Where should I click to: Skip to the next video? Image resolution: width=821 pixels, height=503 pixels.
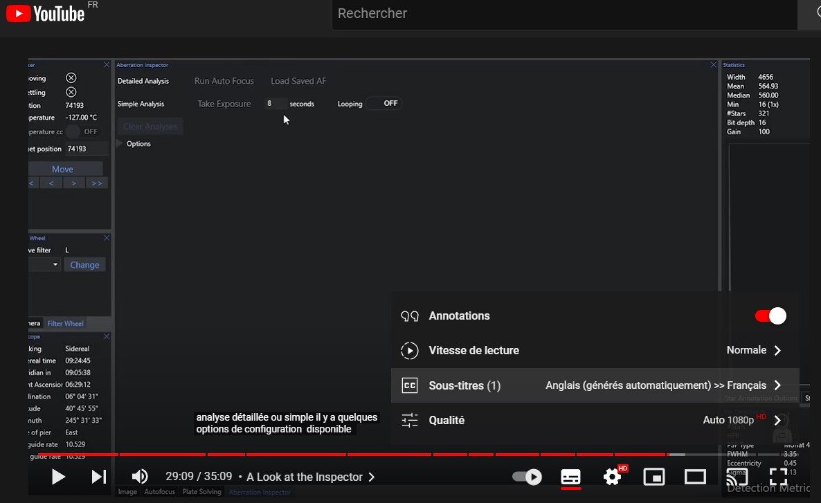98,477
